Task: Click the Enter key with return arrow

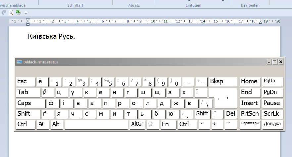Action: pos(225,98)
